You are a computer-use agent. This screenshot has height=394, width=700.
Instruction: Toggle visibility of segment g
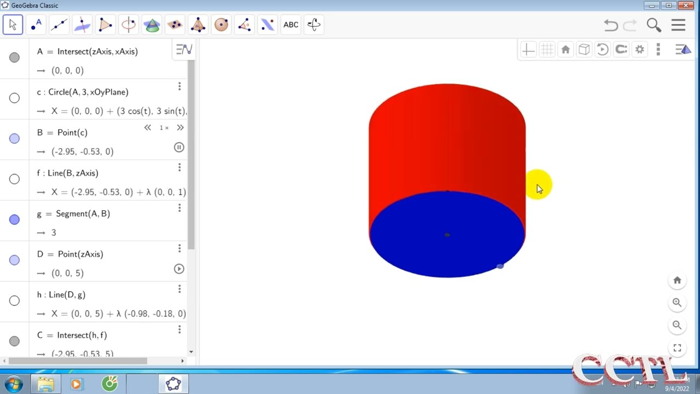coord(14,219)
